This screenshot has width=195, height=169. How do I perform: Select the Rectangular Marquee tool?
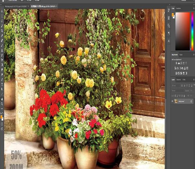click(2, 16)
